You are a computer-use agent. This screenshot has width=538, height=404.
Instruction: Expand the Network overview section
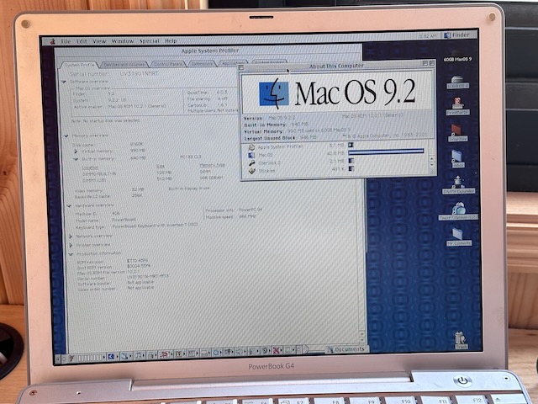coord(71,237)
